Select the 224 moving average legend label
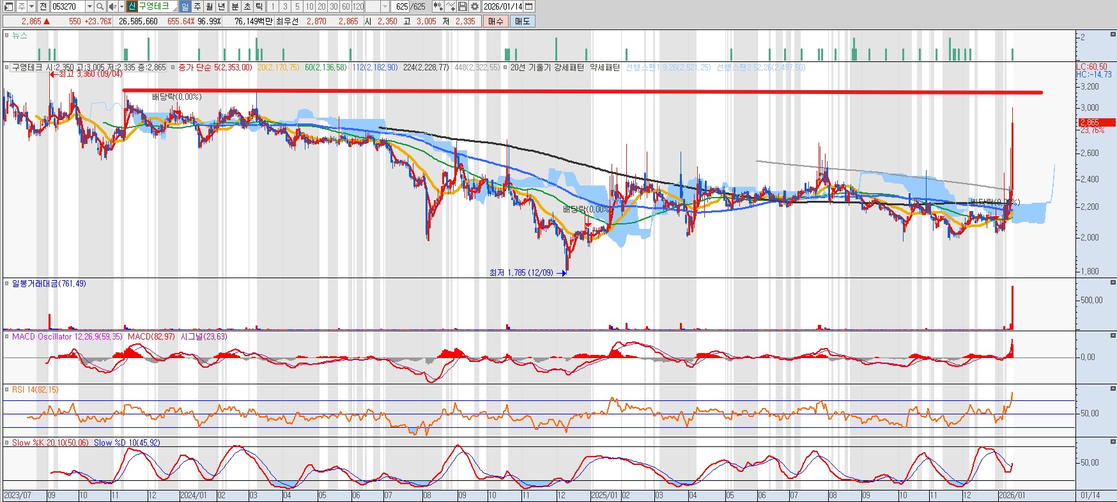1117x502 pixels. click(x=426, y=67)
